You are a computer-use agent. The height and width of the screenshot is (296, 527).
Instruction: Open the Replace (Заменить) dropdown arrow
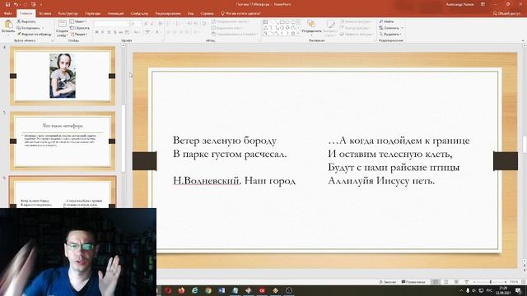pyautogui.click(x=403, y=28)
